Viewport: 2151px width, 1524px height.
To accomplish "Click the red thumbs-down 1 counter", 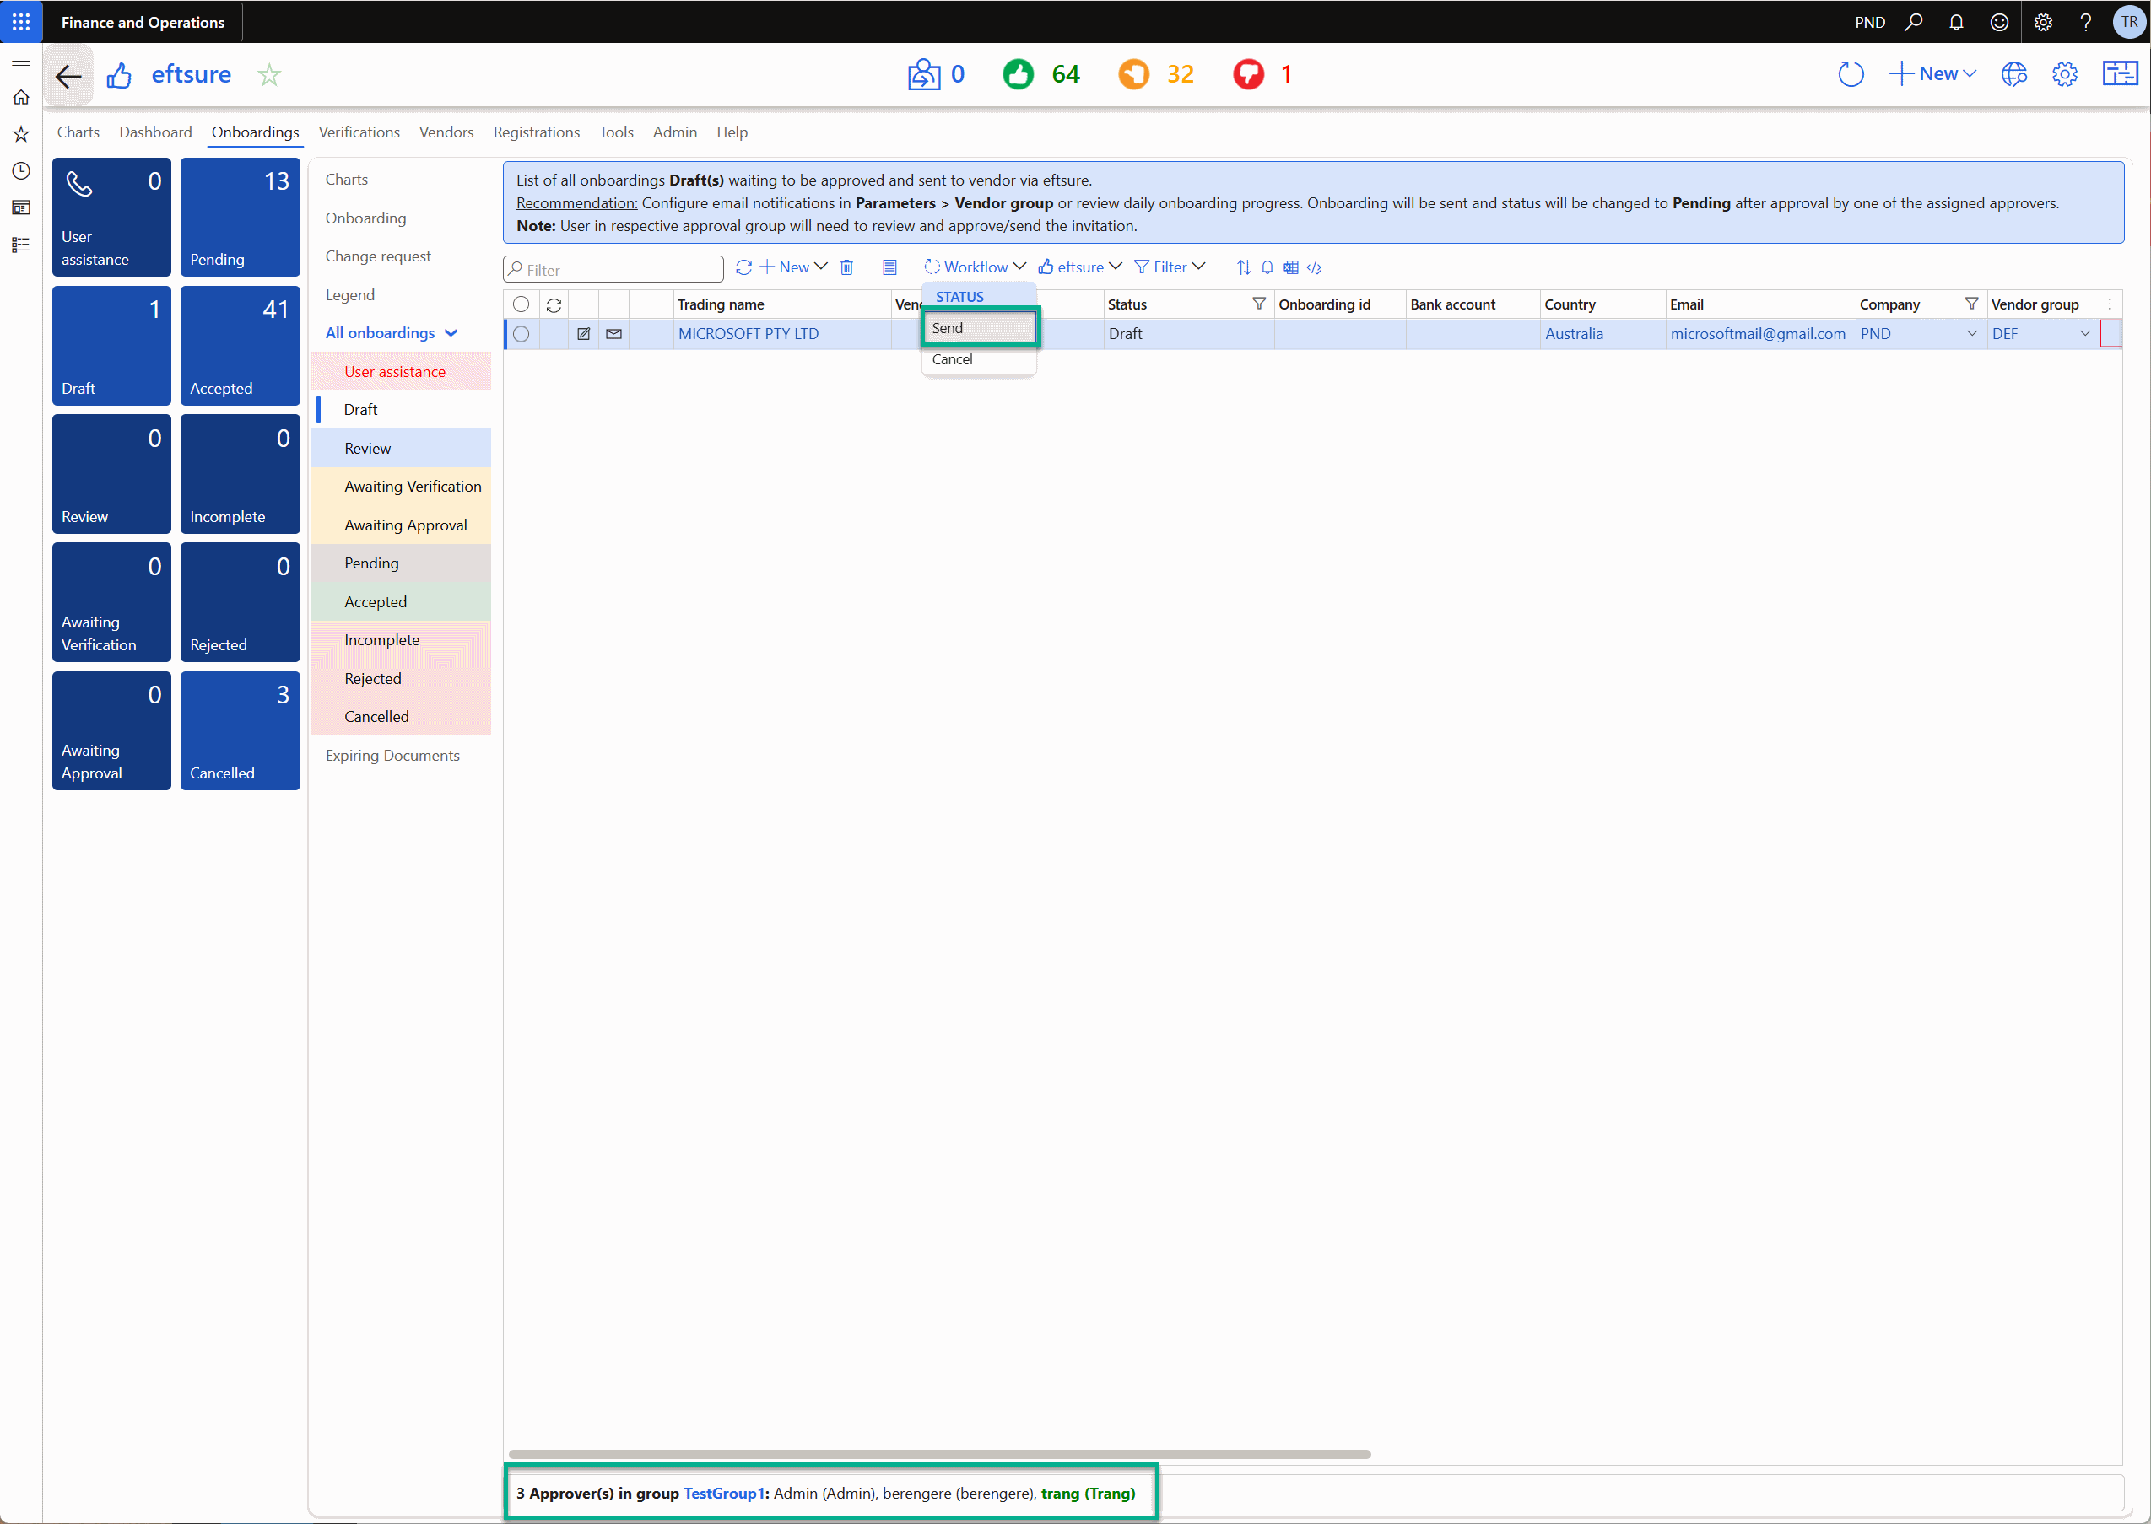I will point(1262,74).
